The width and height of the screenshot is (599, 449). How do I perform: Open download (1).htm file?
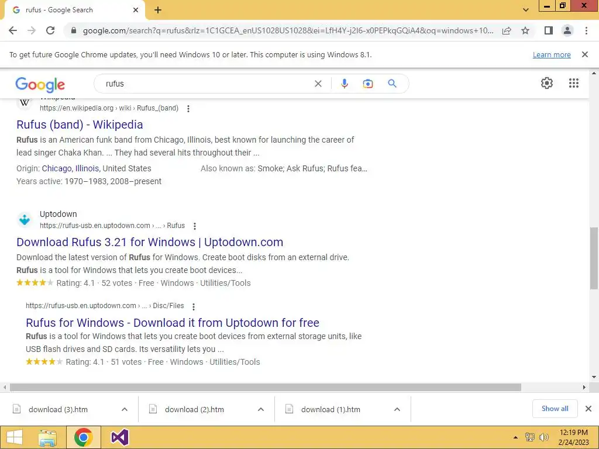click(x=331, y=409)
